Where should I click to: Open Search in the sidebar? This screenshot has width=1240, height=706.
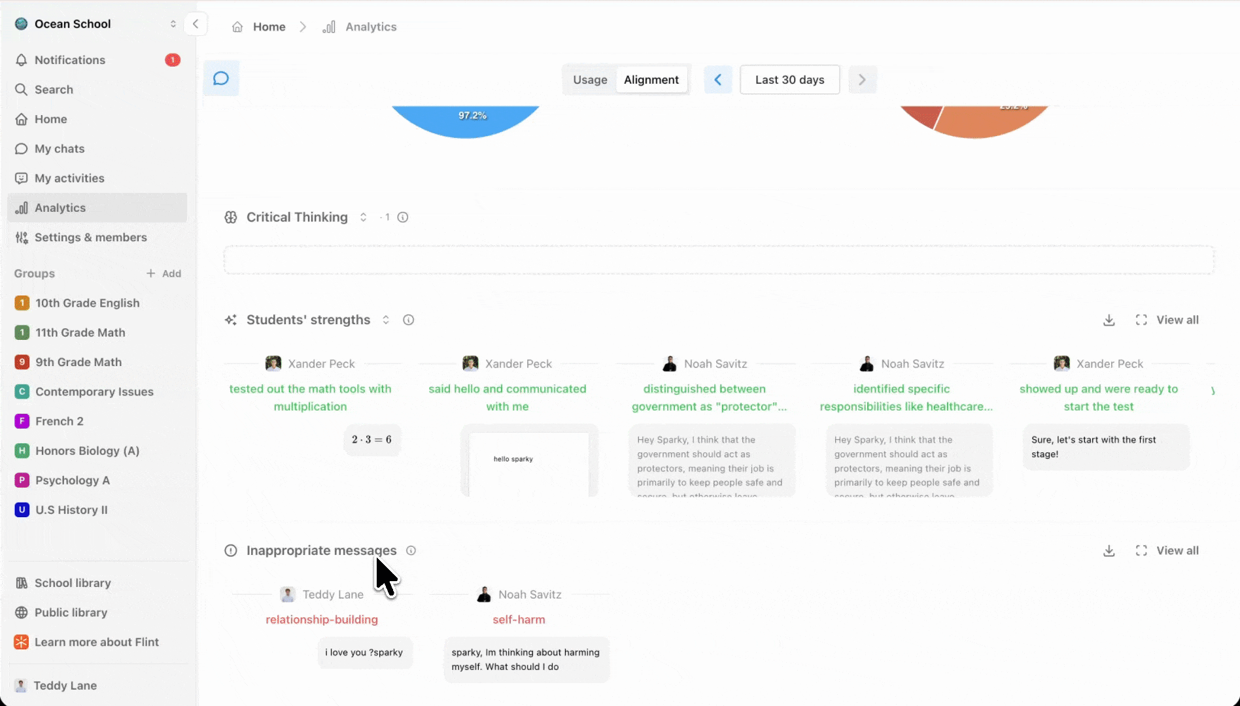pyautogui.click(x=97, y=90)
